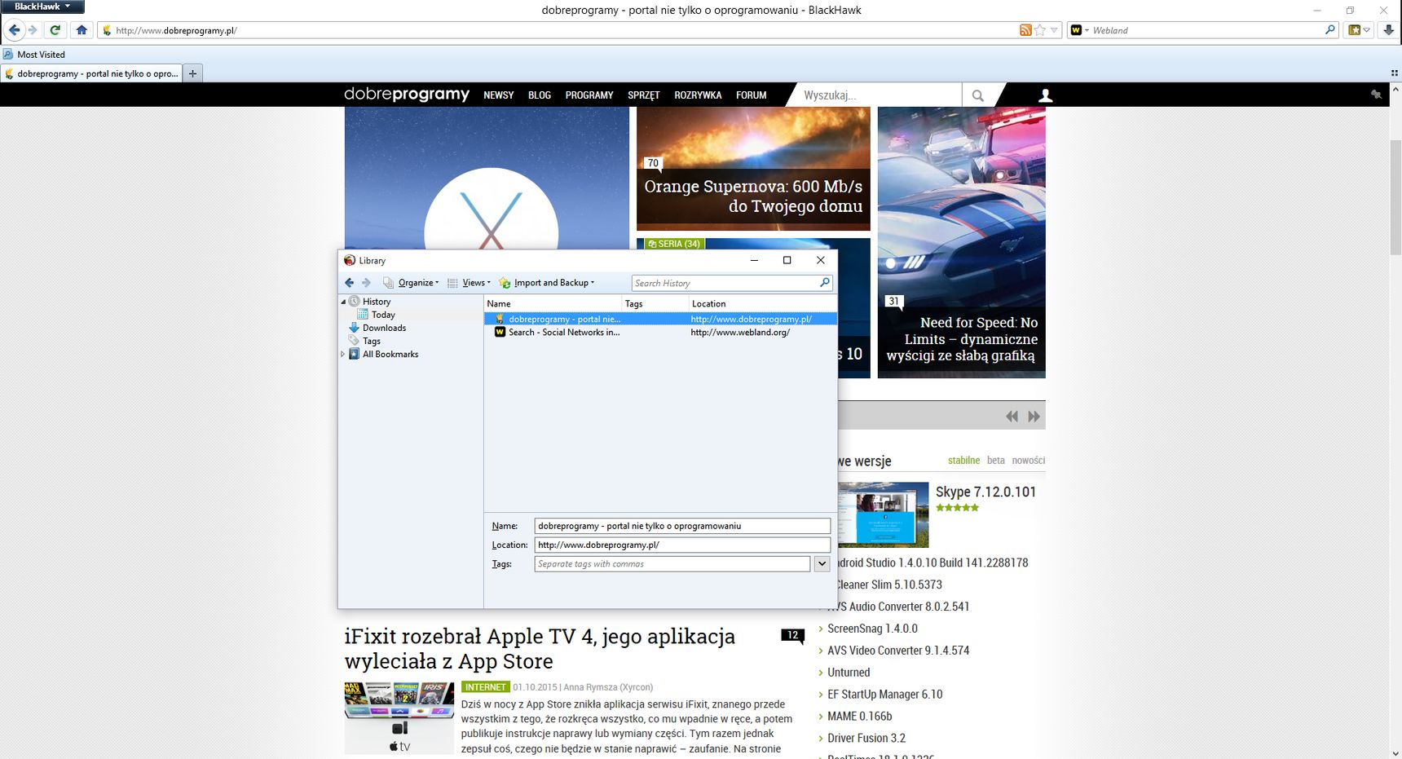The width and height of the screenshot is (1402, 759).
Task: Switch to the beta tab
Action: pyautogui.click(x=995, y=461)
